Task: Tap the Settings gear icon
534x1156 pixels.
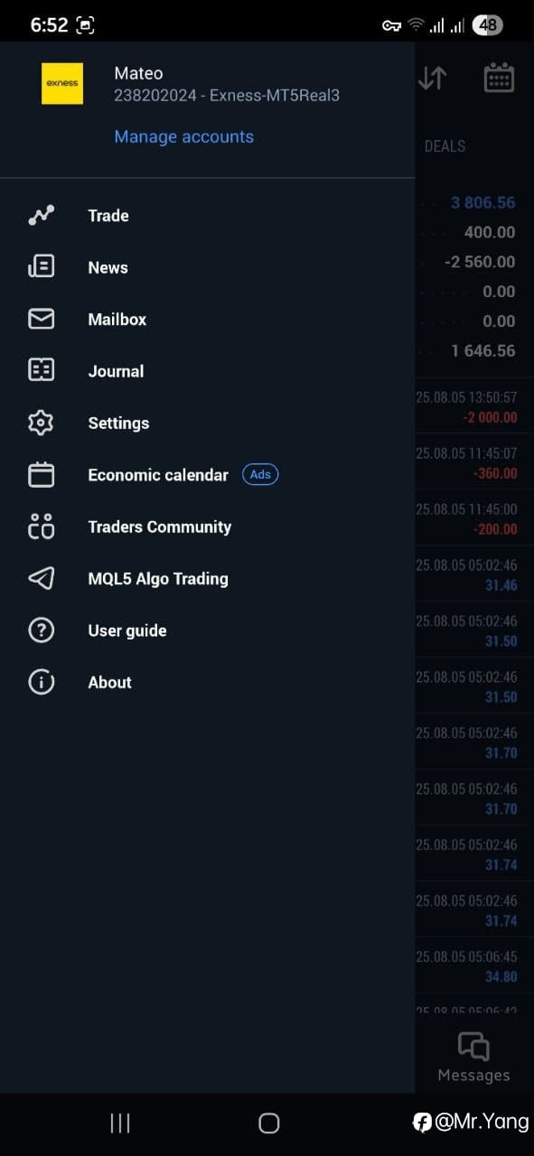Action: [x=41, y=423]
